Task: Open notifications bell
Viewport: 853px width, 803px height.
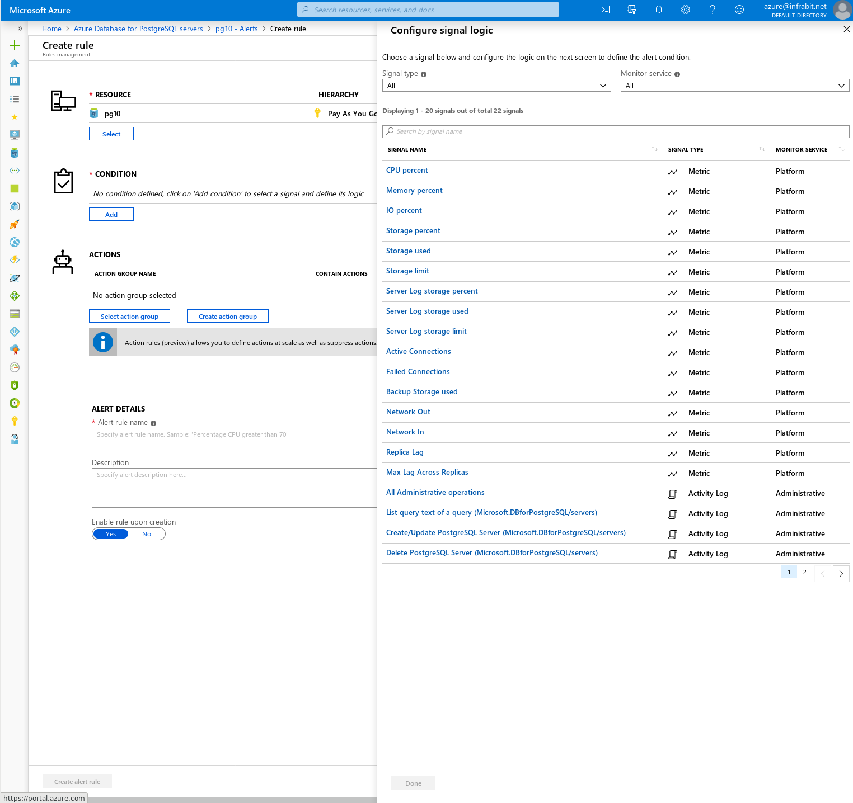Action: [659, 10]
